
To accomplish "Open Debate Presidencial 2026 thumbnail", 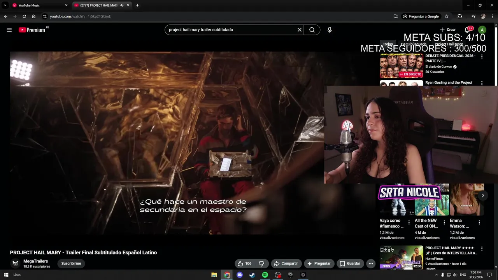I will [x=401, y=66].
